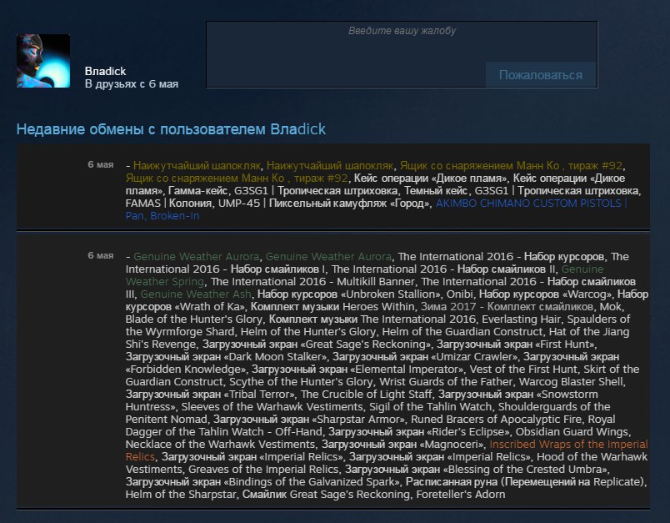The height and width of the screenshot is (523, 670).
Task: Click 'Загрузочный экран «Umizar Crawler»' item
Action: click(x=425, y=357)
